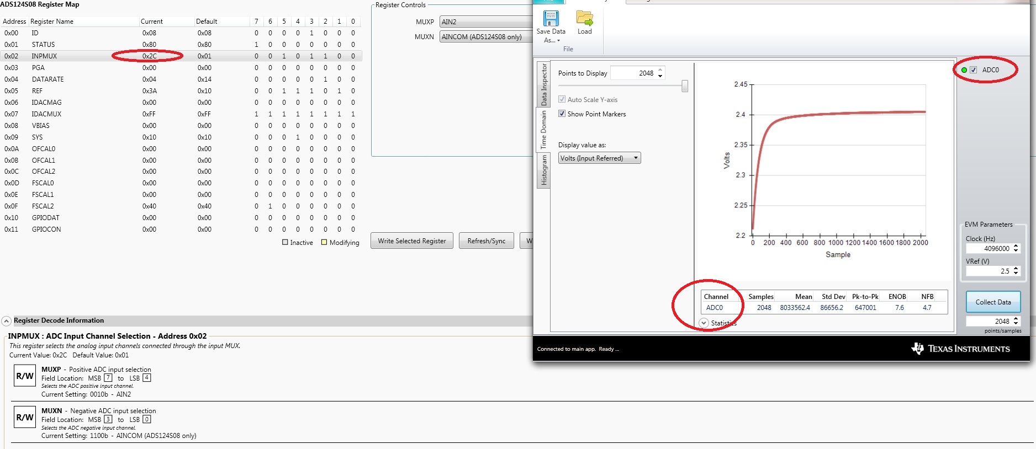Image resolution: width=1036 pixels, height=449 pixels.
Task: Open the MUXN dropdown showing AINCOM
Action: coord(486,37)
